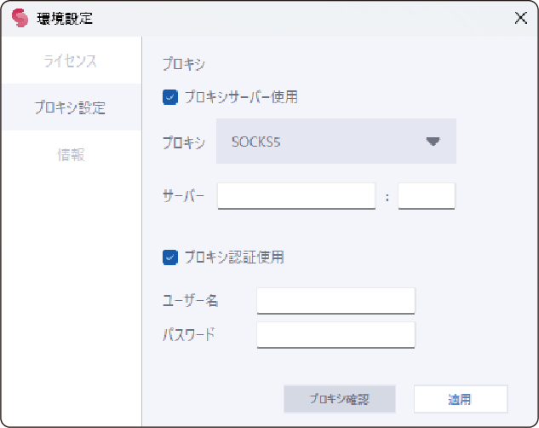
Task: Click the プロキシサーバー使用 label text
Action: point(240,97)
